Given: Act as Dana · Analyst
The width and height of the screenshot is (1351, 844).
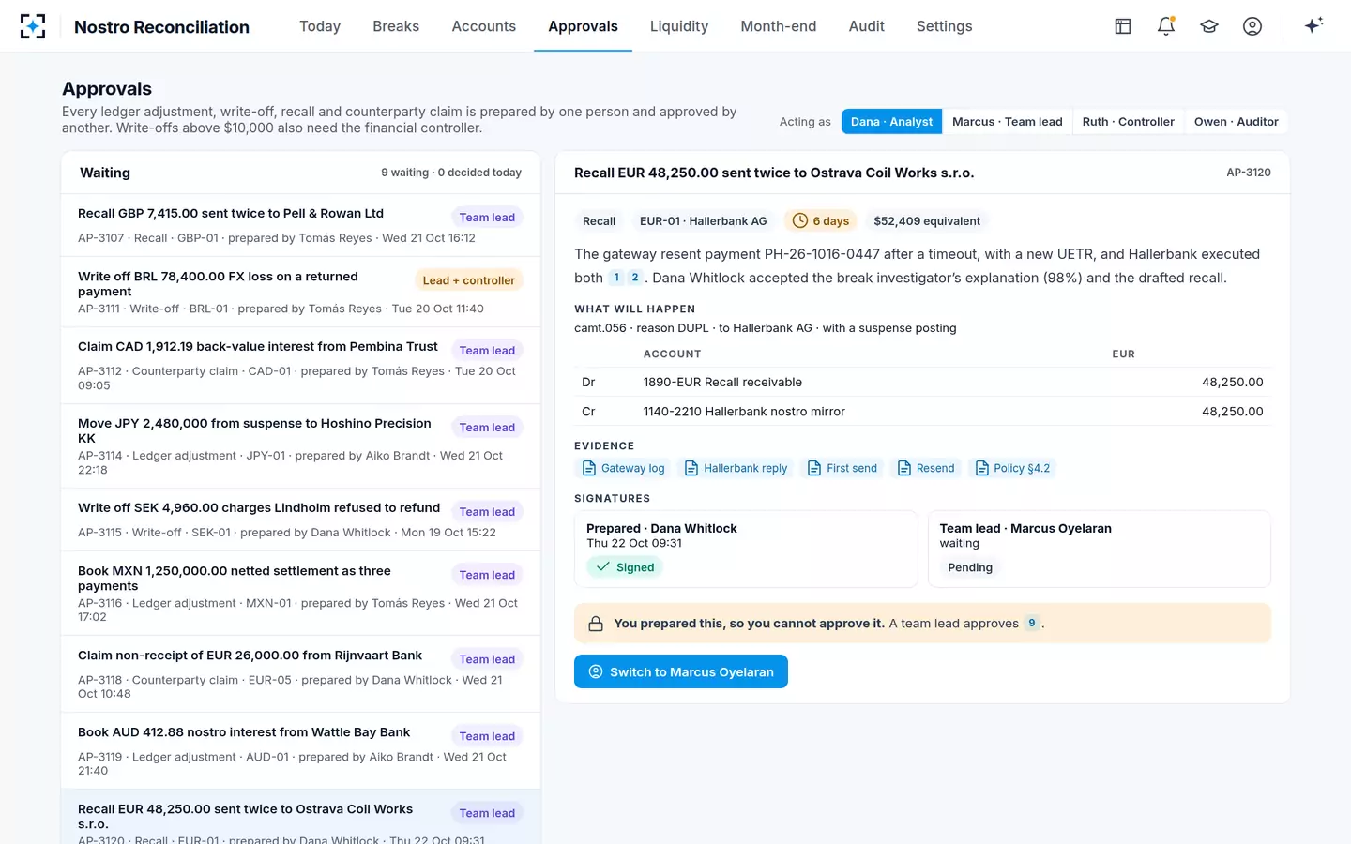Looking at the screenshot, I should 891,122.
